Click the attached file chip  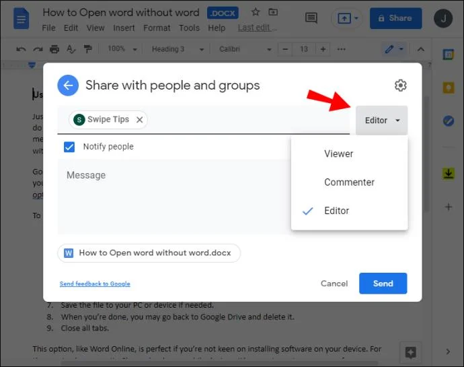[x=149, y=253]
